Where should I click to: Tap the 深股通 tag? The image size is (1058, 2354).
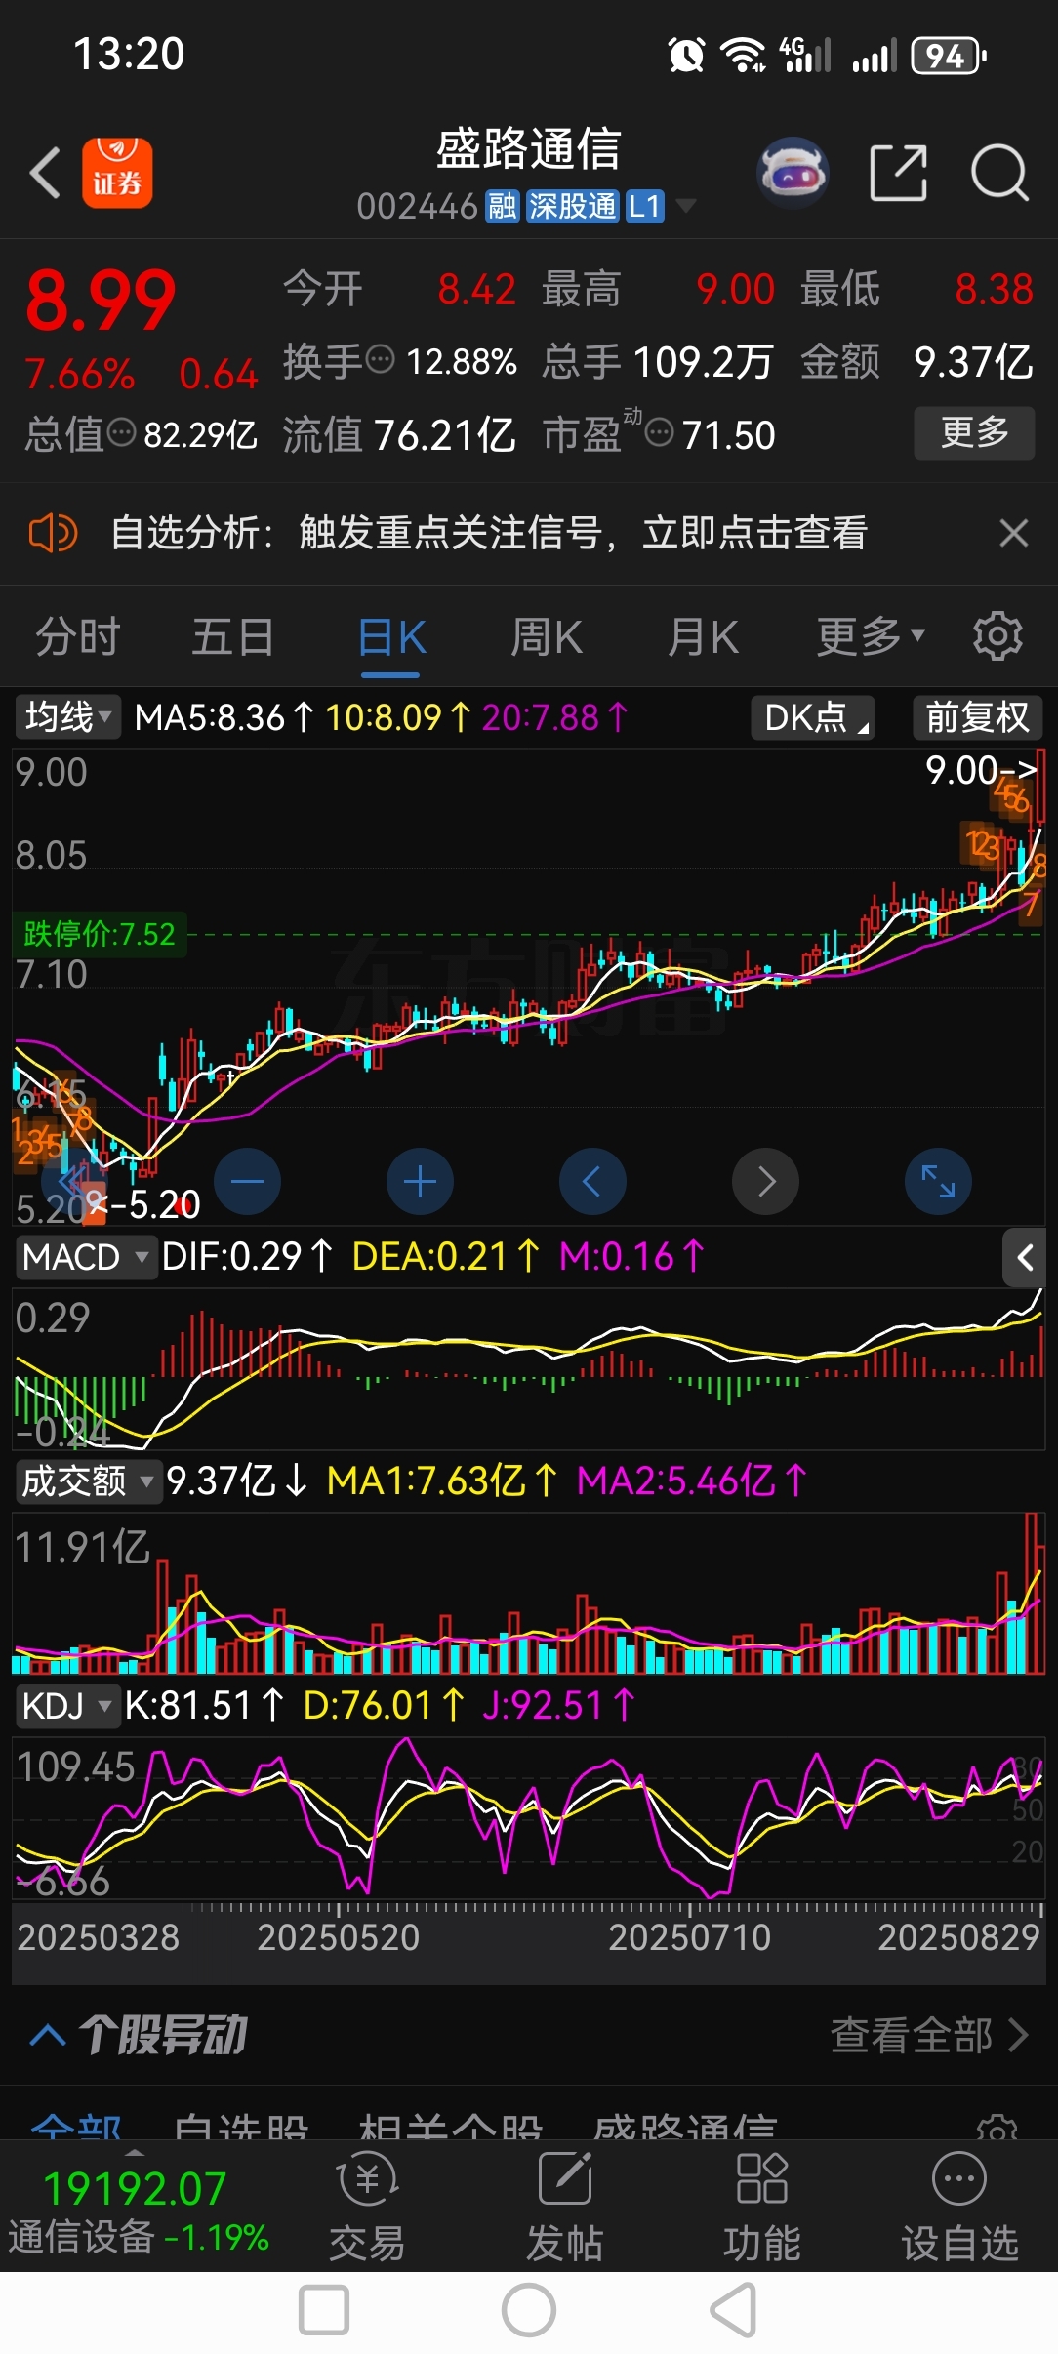coord(572,206)
